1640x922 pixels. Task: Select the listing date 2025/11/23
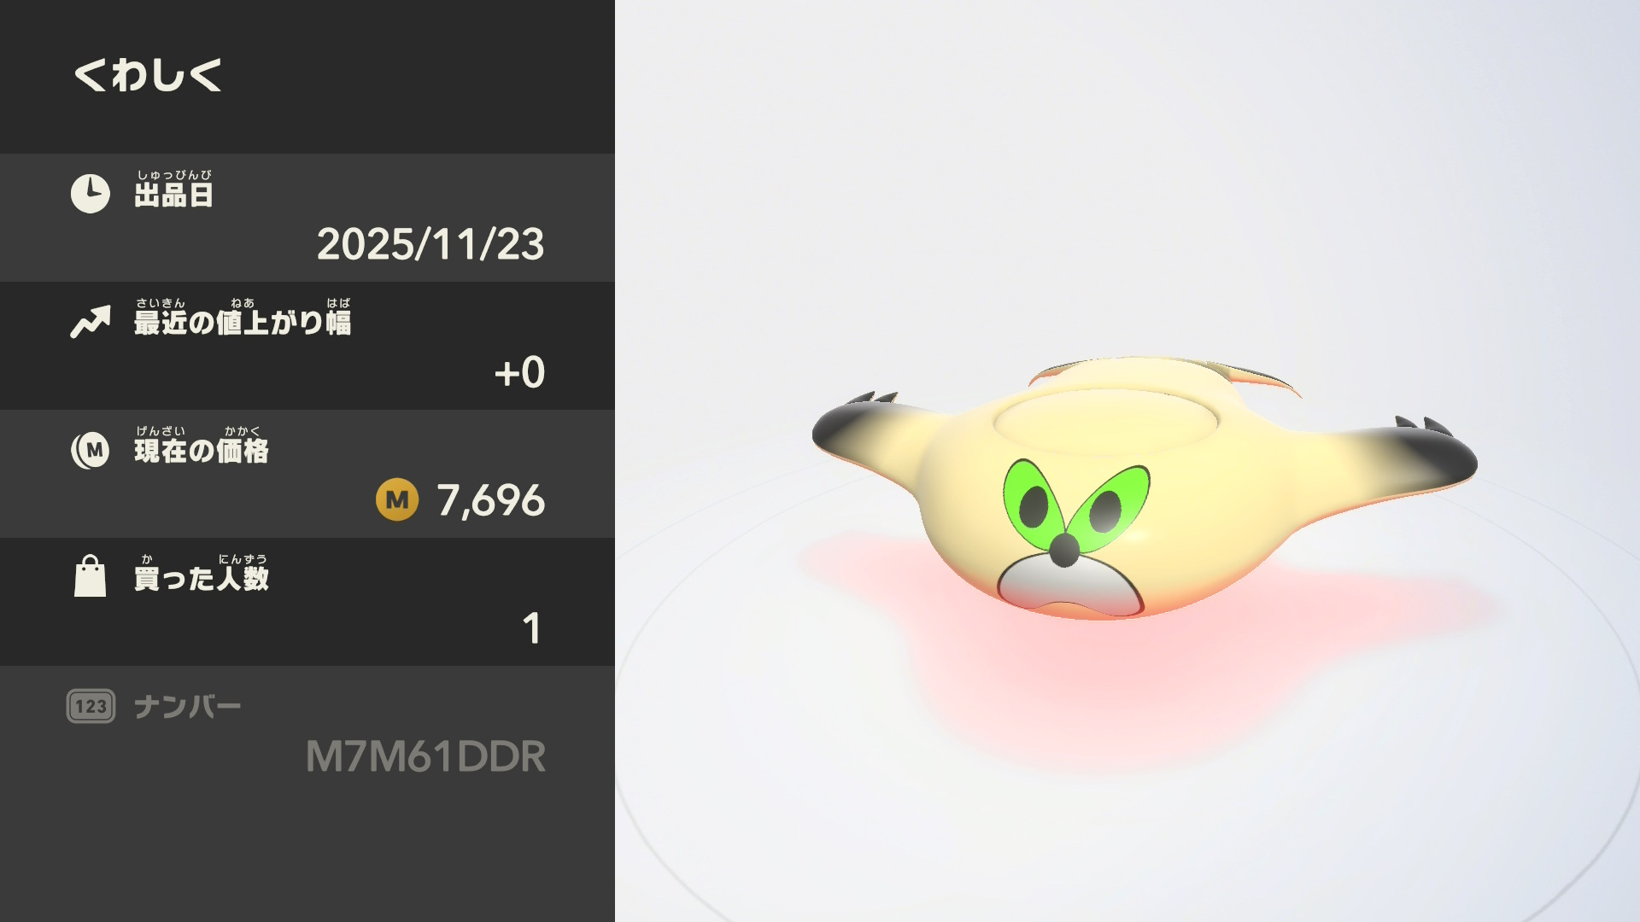pos(430,244)
